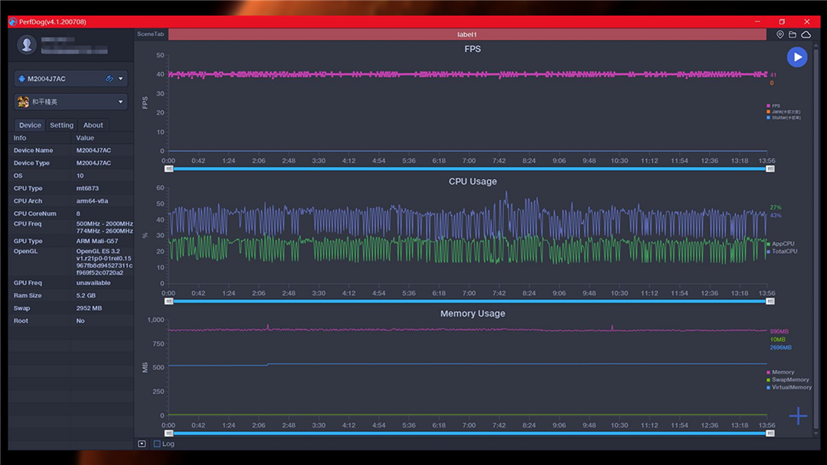Screen dimensions: 827x465
Task: Click the user profile avatar
Action: [x=28, y=45]
